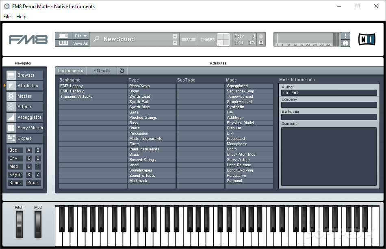Click the Mod wheel
386x249 pixels.
pos(38,224)
